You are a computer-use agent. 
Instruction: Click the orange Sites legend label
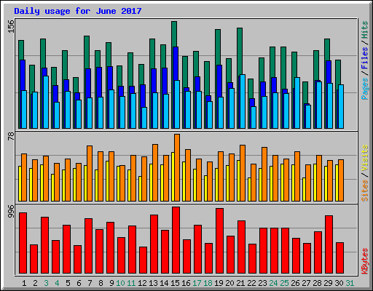(365, 191)
